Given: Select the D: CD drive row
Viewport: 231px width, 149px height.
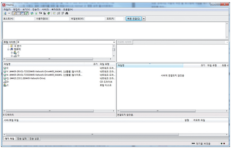Looking at the screenshot, I should pyautogui.click(x=59, y=82).
